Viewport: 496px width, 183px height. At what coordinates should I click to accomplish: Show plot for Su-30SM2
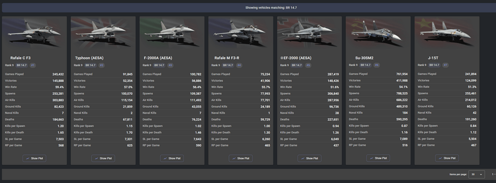[378, 158]
